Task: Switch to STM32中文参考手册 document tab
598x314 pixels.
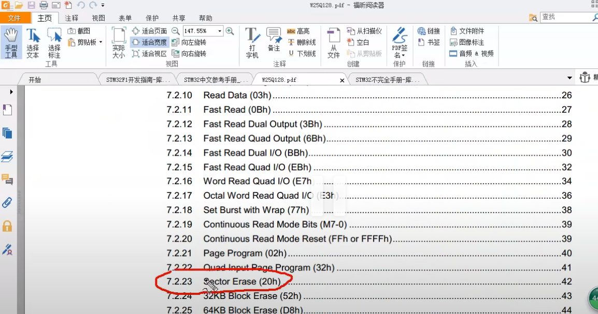Action: click(216, 80)
